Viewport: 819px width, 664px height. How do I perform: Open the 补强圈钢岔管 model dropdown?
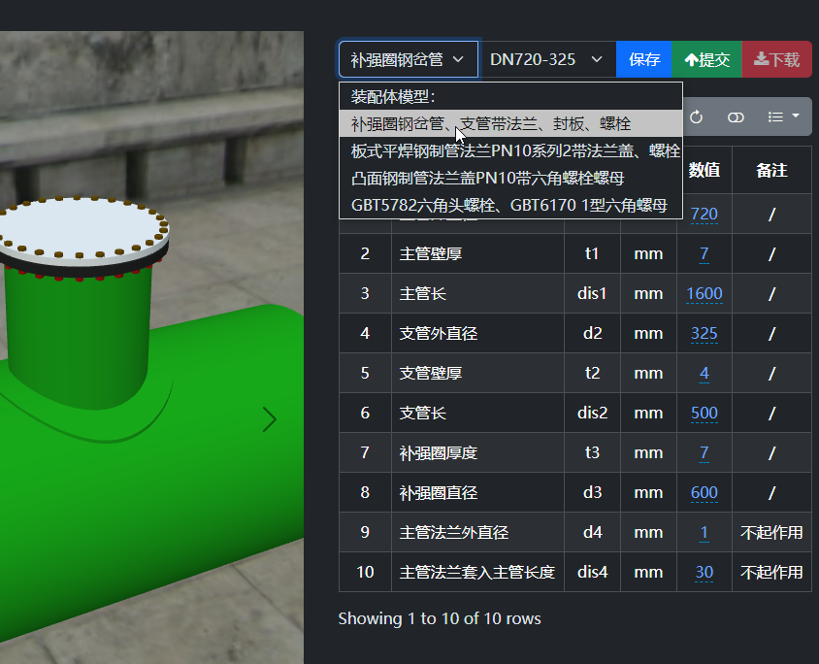coord(408,59)
